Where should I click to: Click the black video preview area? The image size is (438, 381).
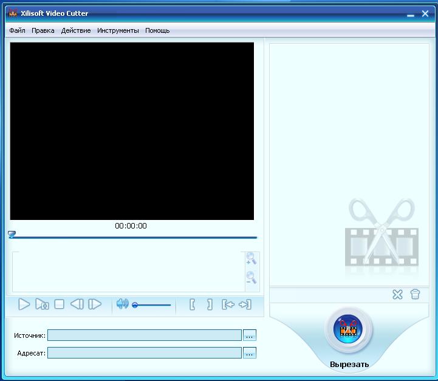coord(132,131)
